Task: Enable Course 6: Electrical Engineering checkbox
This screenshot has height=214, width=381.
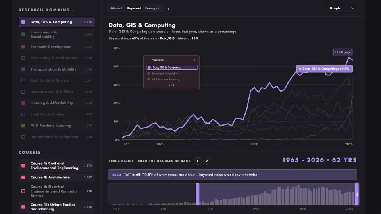Action: 23,191
